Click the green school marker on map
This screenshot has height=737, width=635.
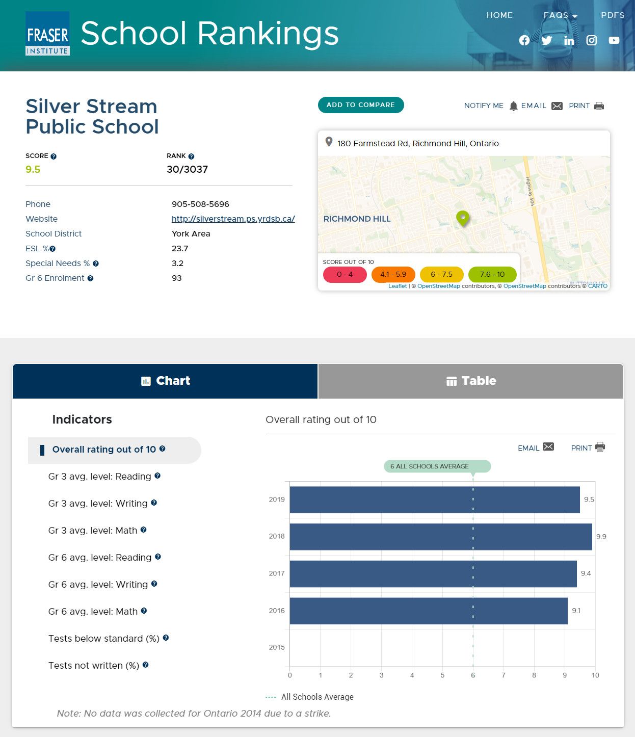[463, 218]
